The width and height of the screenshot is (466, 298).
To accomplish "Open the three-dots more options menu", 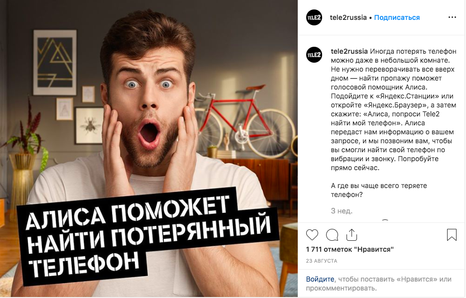I will click(452, 17).
